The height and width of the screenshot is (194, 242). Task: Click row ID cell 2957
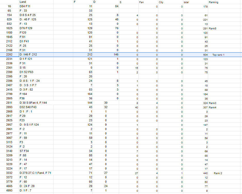click(x=9, y=125)
